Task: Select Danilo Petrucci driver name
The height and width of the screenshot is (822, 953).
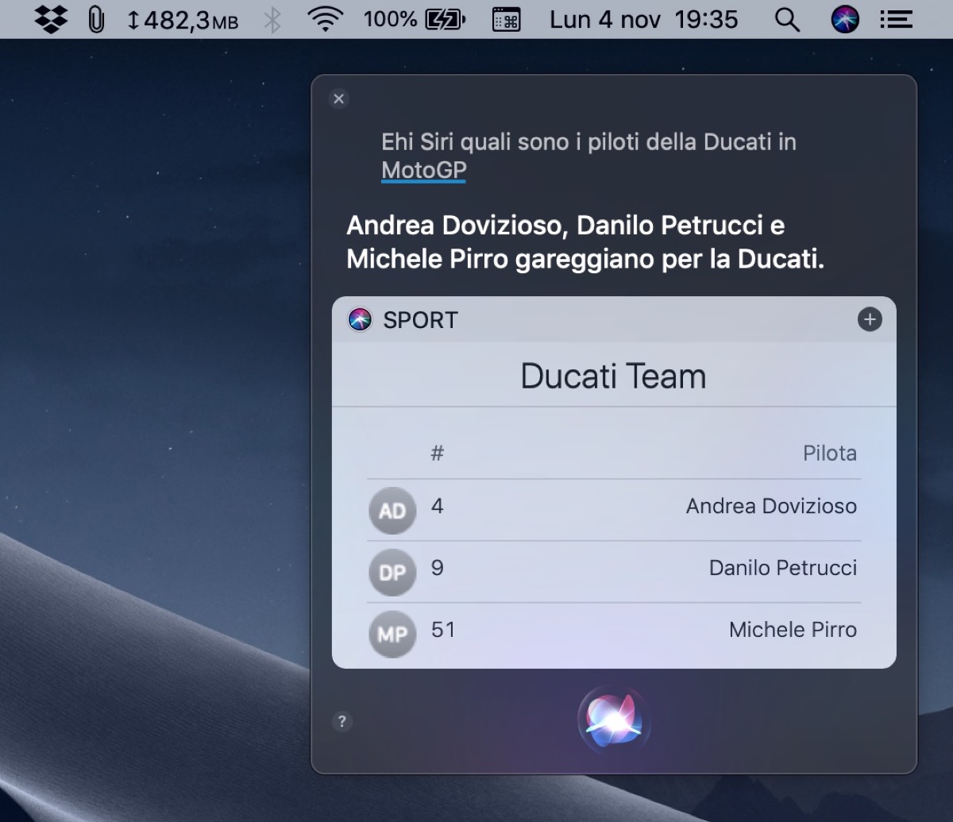Action: (x=783, y=568)
